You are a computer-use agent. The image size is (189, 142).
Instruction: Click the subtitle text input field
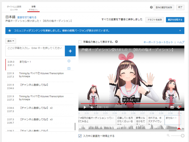(x=35, y=51)
